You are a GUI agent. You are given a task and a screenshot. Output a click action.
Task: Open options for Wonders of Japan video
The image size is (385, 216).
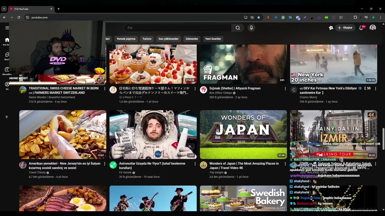coord(285,164)
